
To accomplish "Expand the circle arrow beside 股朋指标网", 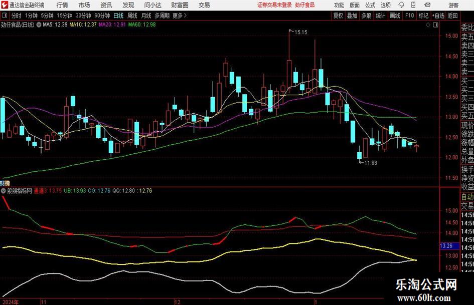I will pos(3,191).
